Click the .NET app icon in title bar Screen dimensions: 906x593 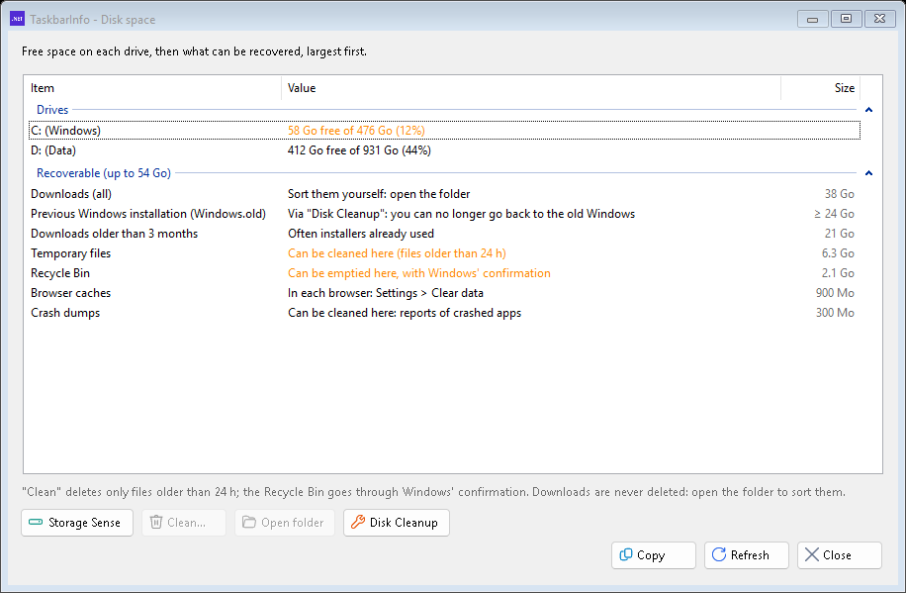17,19
